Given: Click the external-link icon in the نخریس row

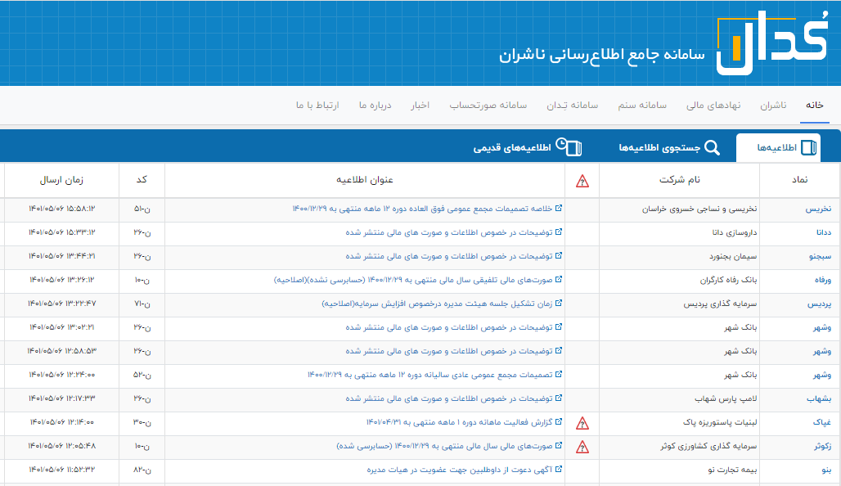Looking at the screenshot, I should [x=558, y=208].
